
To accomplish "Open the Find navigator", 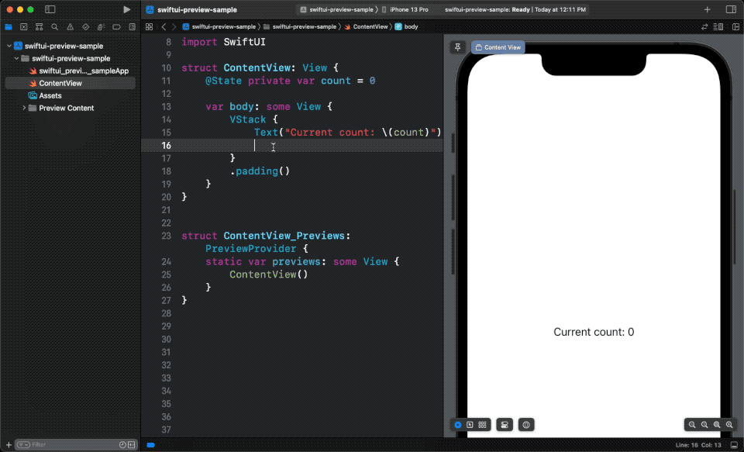I will pos(54,26).
